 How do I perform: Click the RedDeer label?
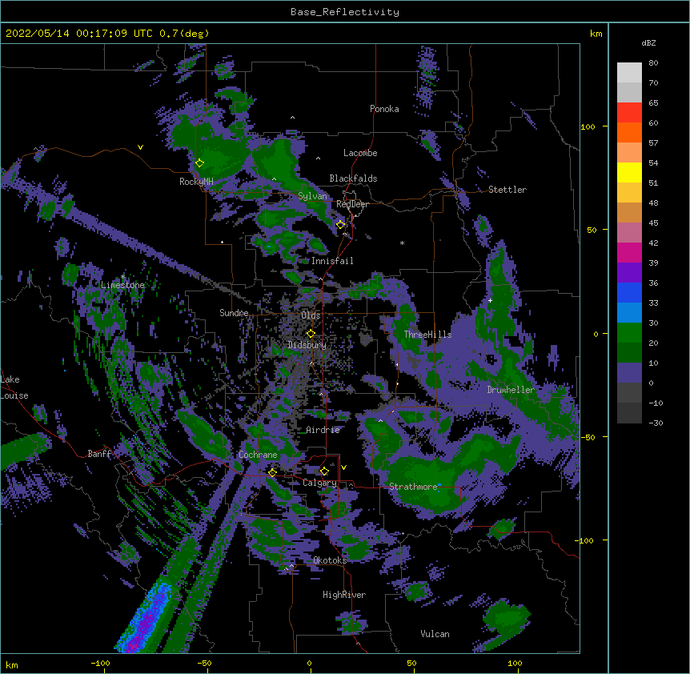352,204
